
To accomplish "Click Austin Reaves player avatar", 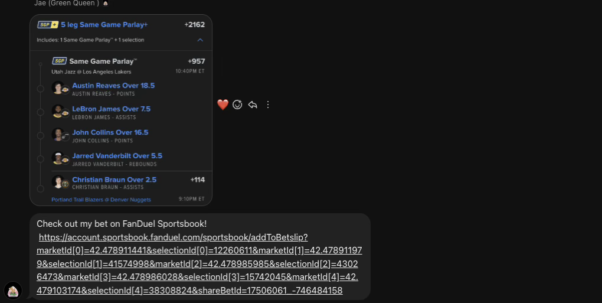I will 60,88.
